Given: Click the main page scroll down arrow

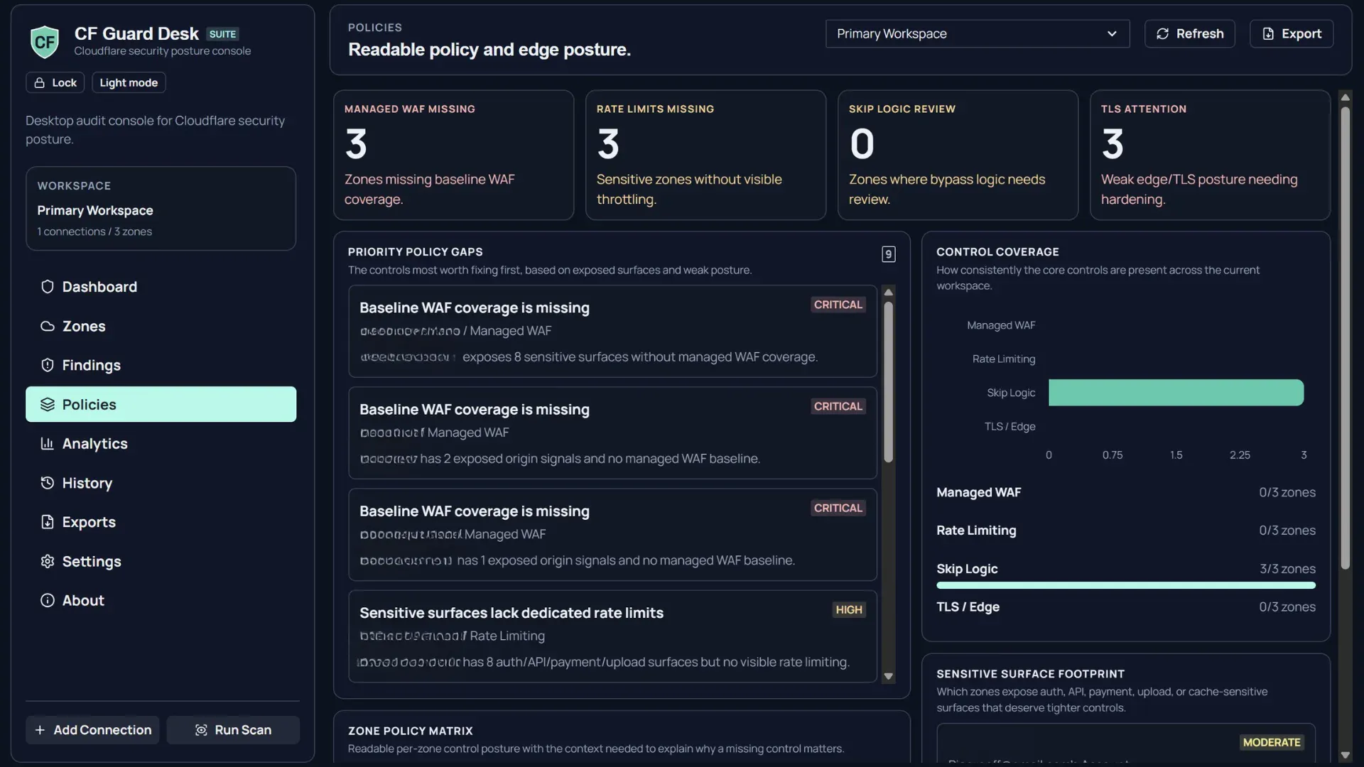Looking at the screenshot, I should click(x=1345, y=755).
